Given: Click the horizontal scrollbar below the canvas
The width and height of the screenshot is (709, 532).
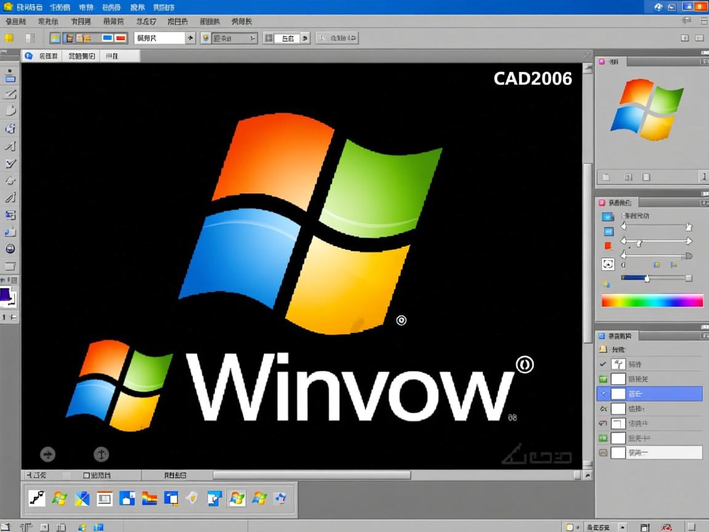Looking at the screenshot, I should tap(311, 475).
